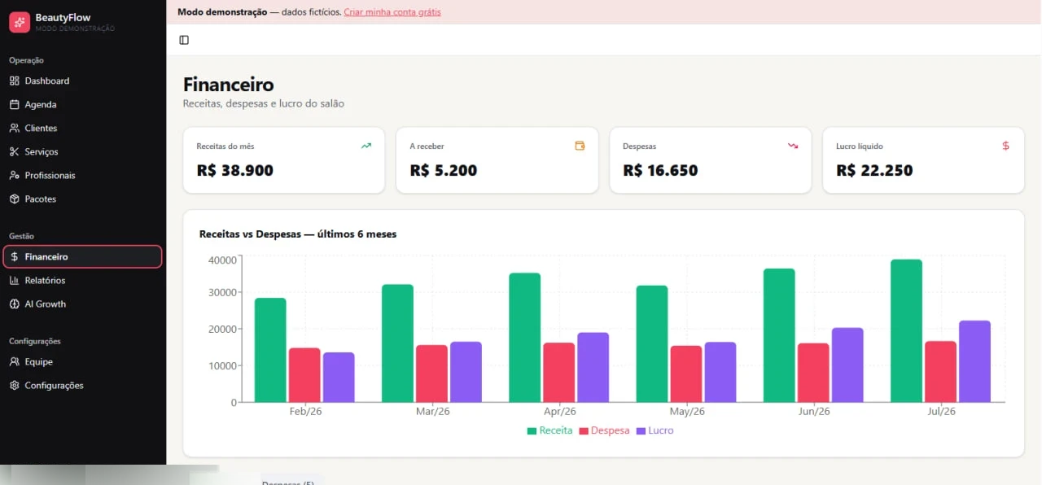The width and height of the screenshot is (1042, 485).
Task: Toggle the sidebar panel icon
Action: [184, 40]
